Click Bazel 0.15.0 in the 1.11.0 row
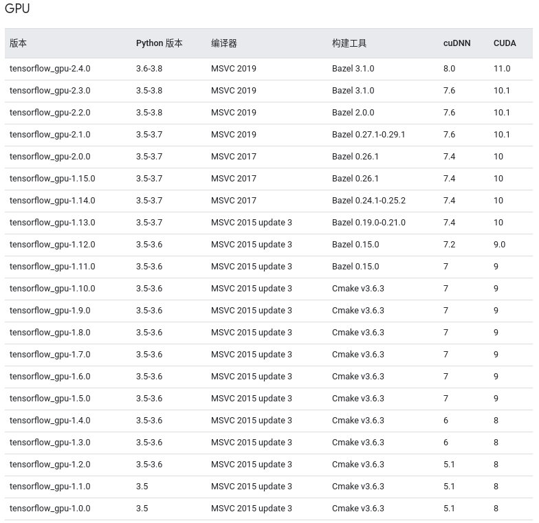This screenshot has width=539, height=523. pos(355,267)
